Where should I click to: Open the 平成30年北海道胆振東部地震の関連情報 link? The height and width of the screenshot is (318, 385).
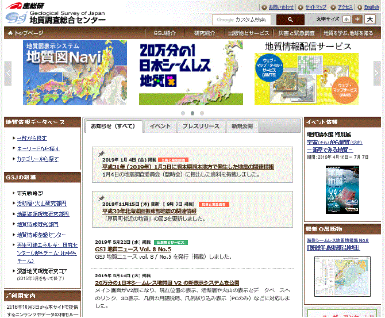pyautogui.click(x=149, y=211)
